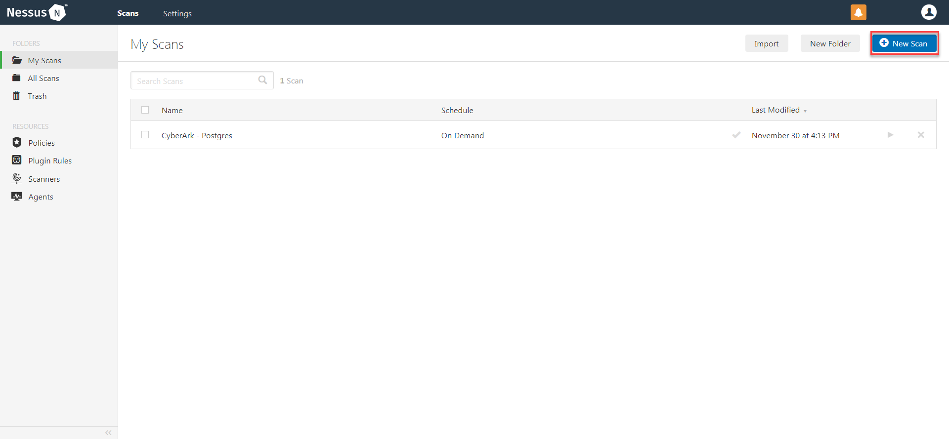Click the search magnifier icon

pyautogui.click(x=262, y=80)
